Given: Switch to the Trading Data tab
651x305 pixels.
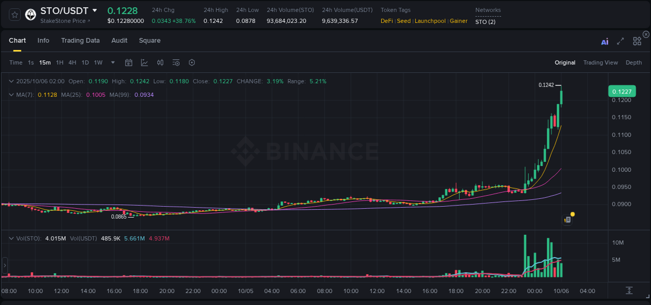Looking at the screenshot, I should [81, 40].
